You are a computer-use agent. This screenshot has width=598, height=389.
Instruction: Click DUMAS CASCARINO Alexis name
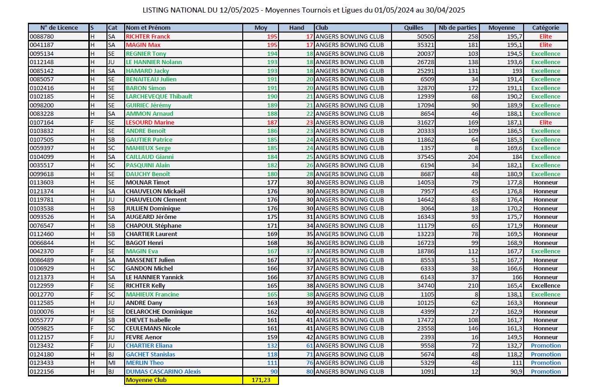(x=184, y=371)
